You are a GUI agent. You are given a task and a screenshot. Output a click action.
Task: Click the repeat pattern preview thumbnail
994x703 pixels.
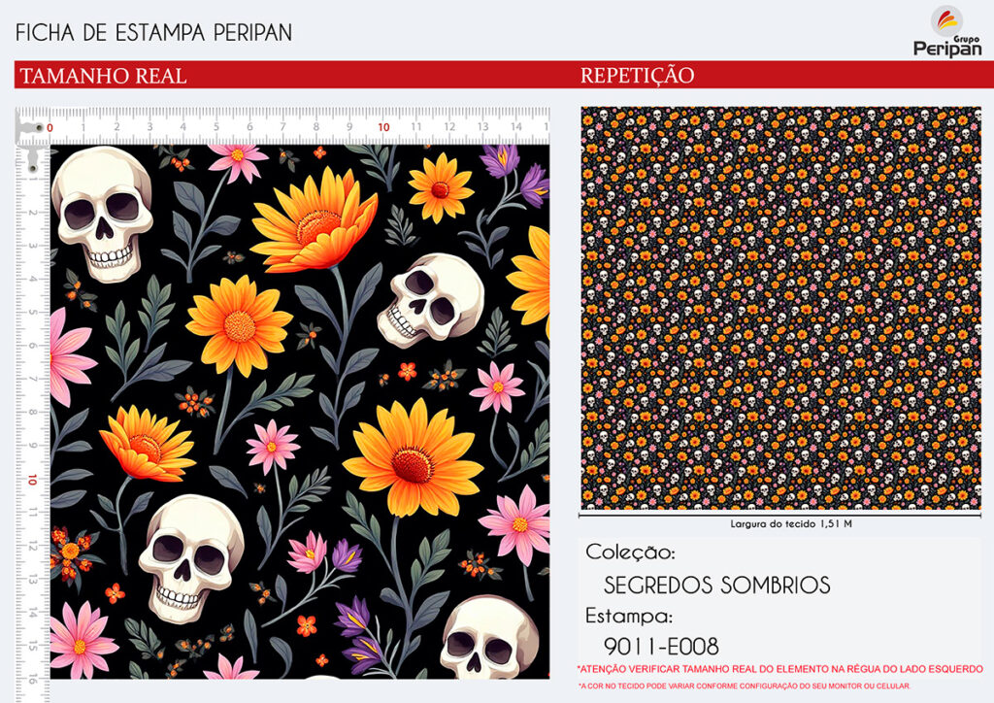(x=780, y=308)
